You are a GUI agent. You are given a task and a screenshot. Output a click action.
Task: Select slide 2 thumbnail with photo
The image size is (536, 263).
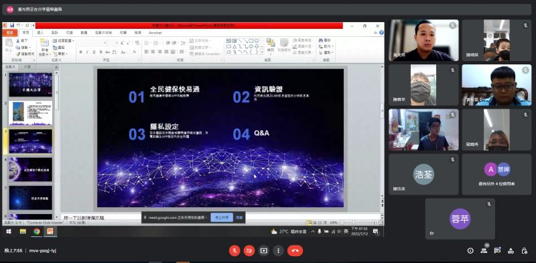(30, 113)
